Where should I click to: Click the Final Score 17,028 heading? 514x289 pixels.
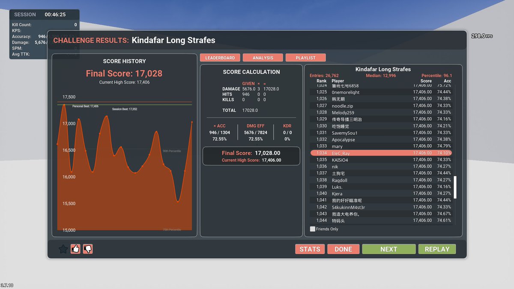click(124, 73)
